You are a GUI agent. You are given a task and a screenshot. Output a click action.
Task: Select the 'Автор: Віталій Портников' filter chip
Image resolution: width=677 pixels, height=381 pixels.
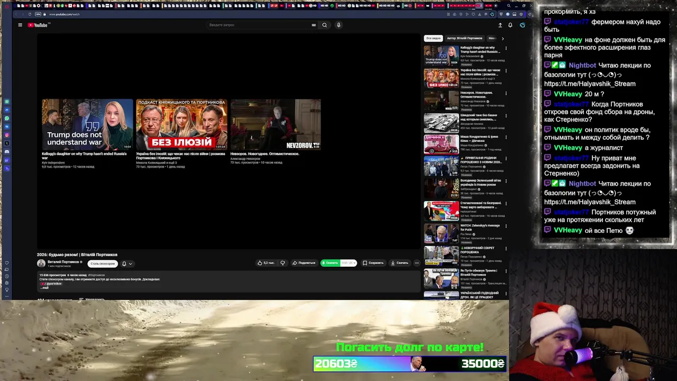464,38
